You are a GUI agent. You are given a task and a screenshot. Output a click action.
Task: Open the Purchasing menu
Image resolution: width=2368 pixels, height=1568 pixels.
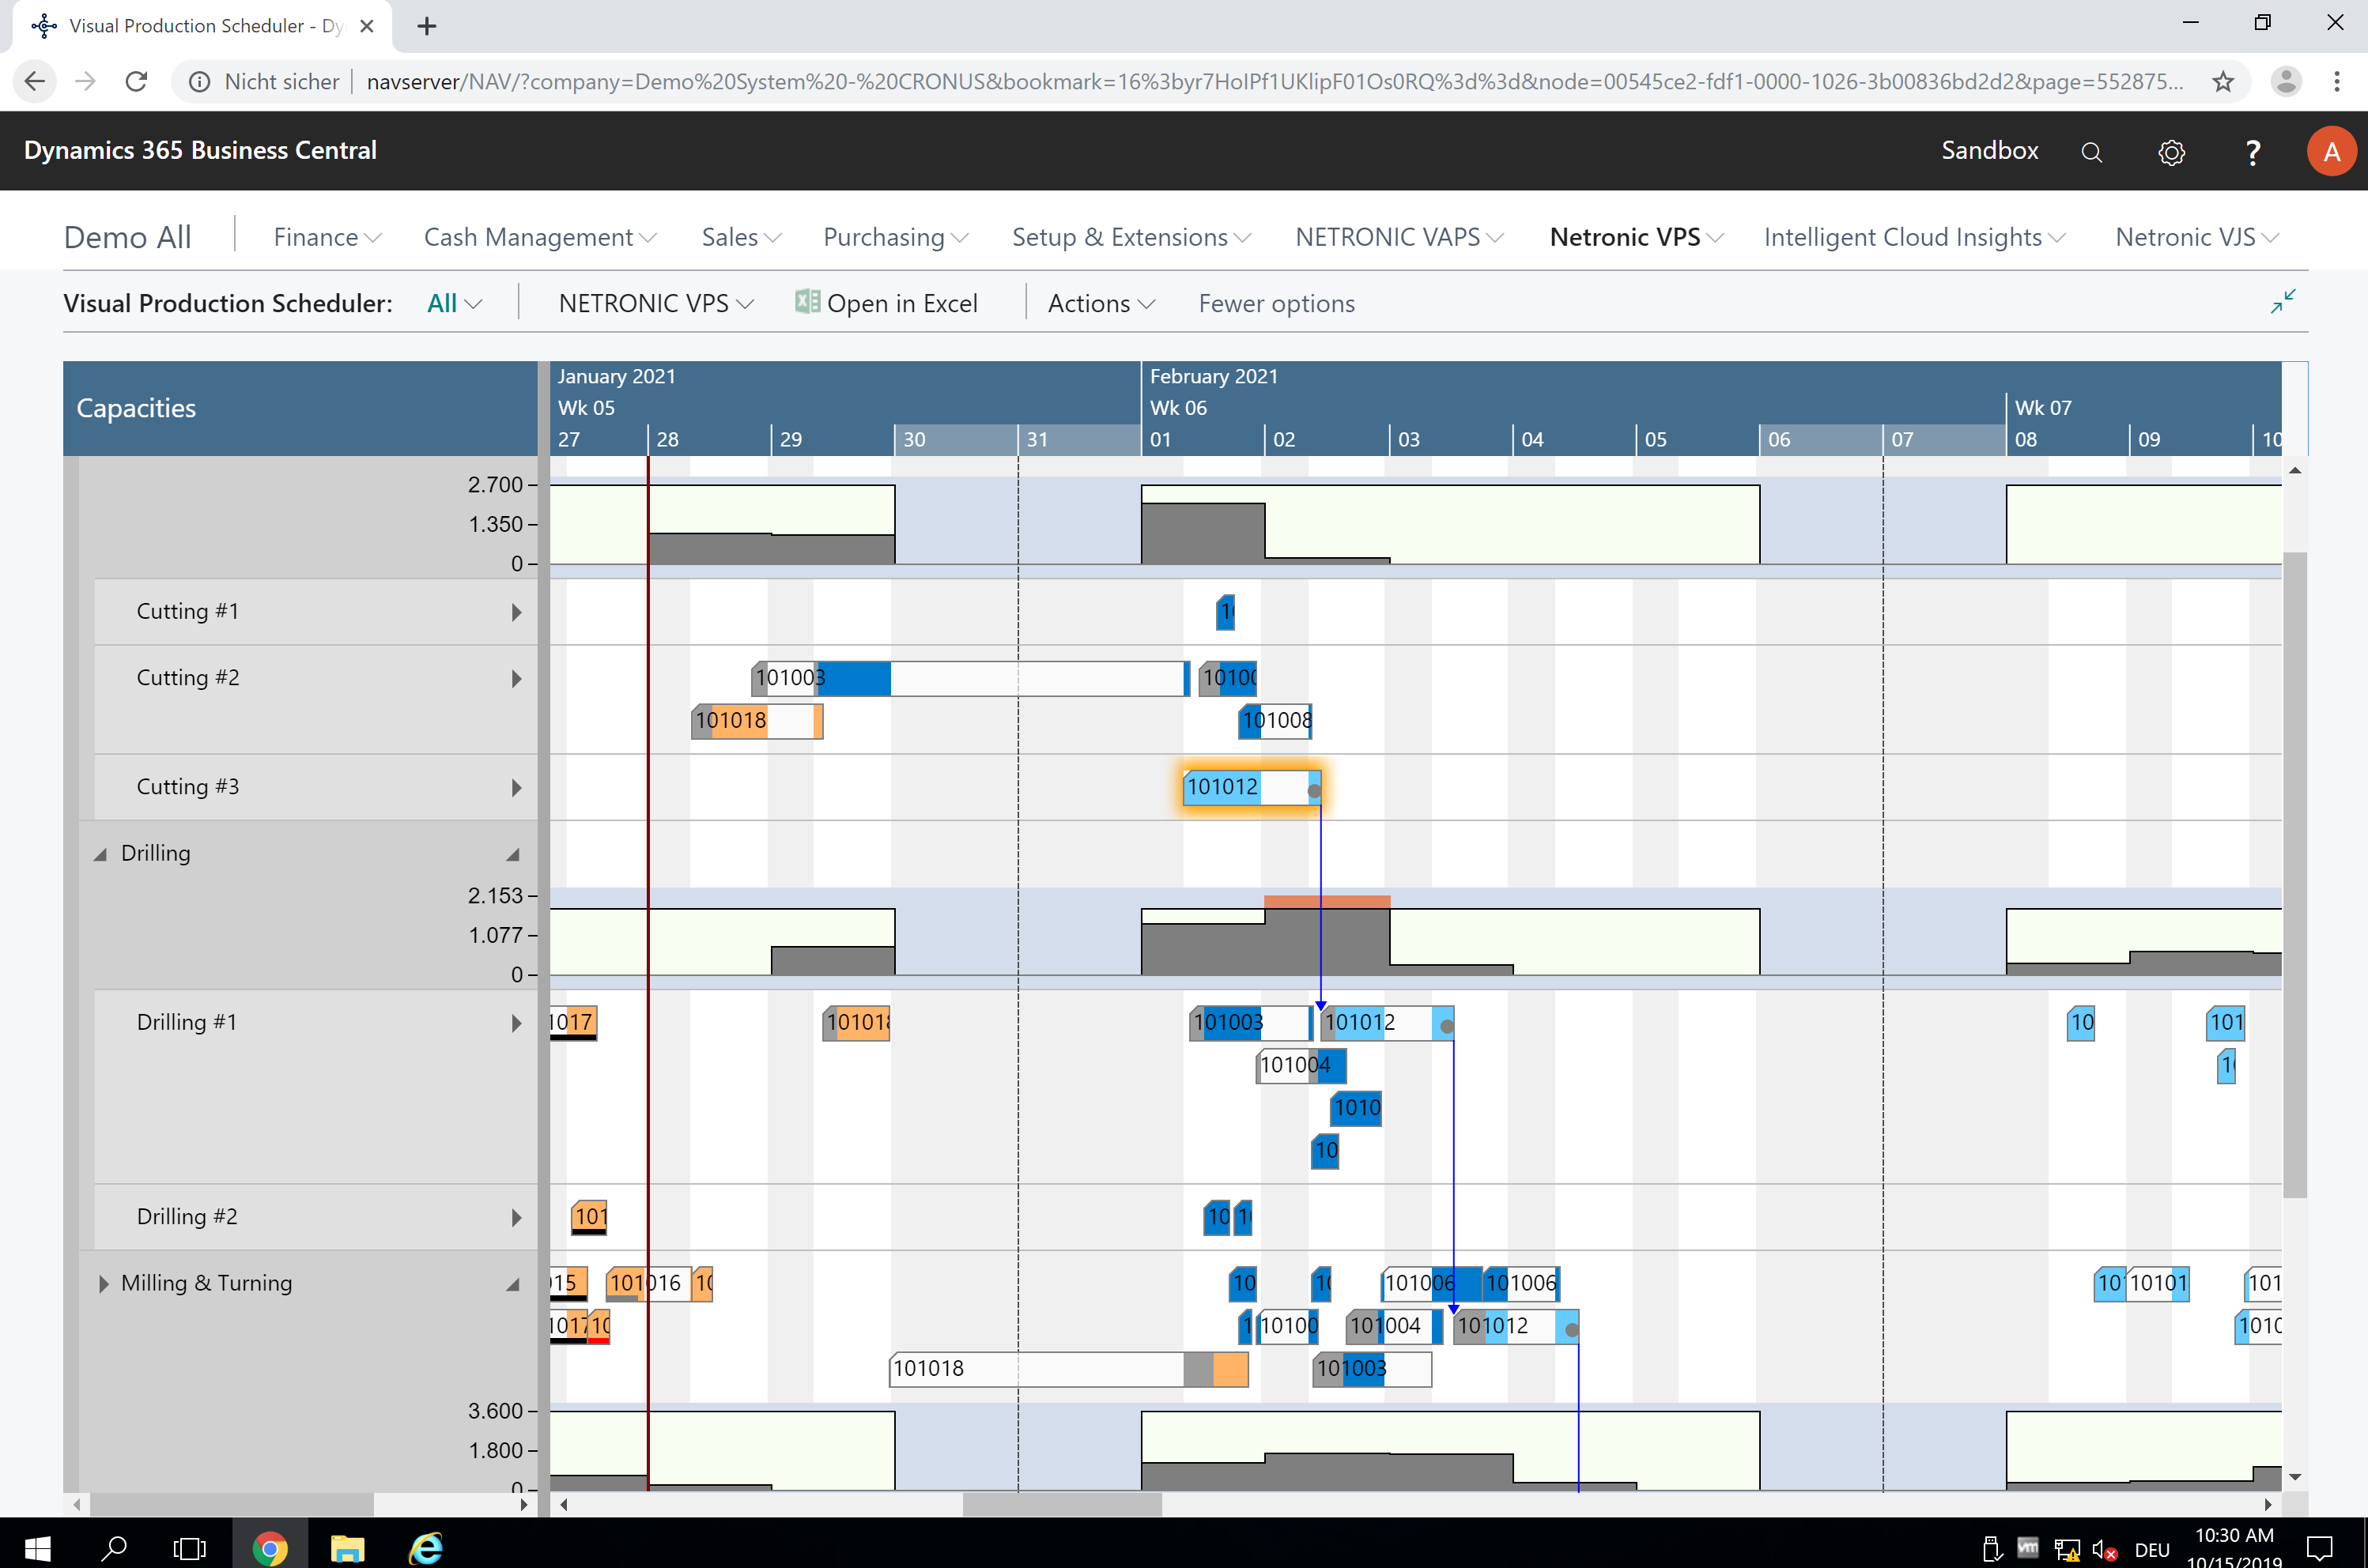[893, 237]
